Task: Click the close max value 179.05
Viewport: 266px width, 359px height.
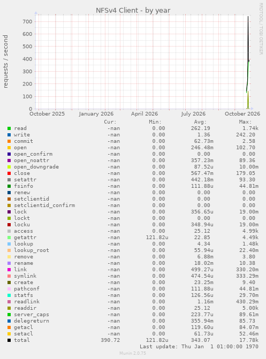Action: point(246,173)
